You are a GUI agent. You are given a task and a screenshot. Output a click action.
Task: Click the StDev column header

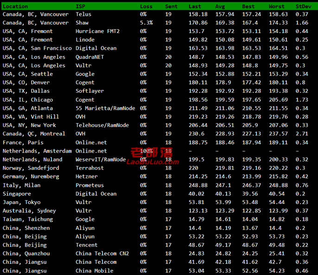coord(303,6)
